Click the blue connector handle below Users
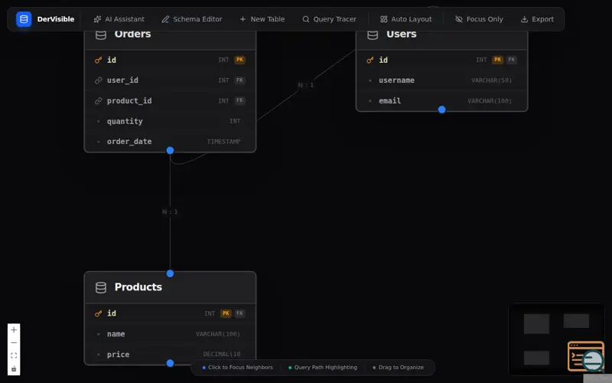612x383 pixels. (x=442, y=110)
